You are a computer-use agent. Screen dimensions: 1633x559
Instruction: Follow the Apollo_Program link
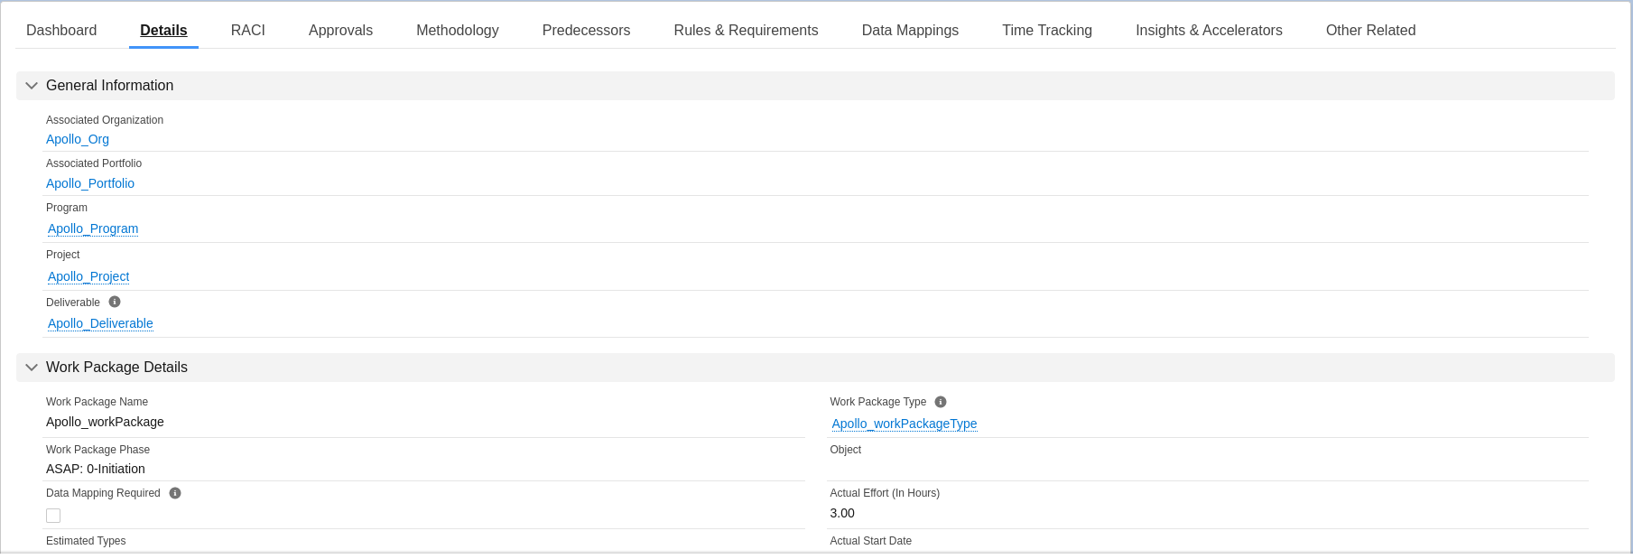(x=93, y=228)
